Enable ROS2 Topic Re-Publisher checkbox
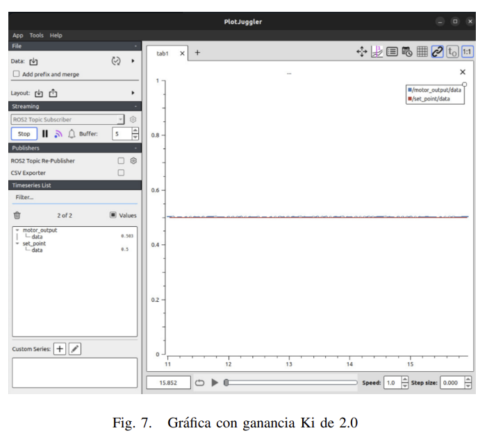 pos(121,160)
